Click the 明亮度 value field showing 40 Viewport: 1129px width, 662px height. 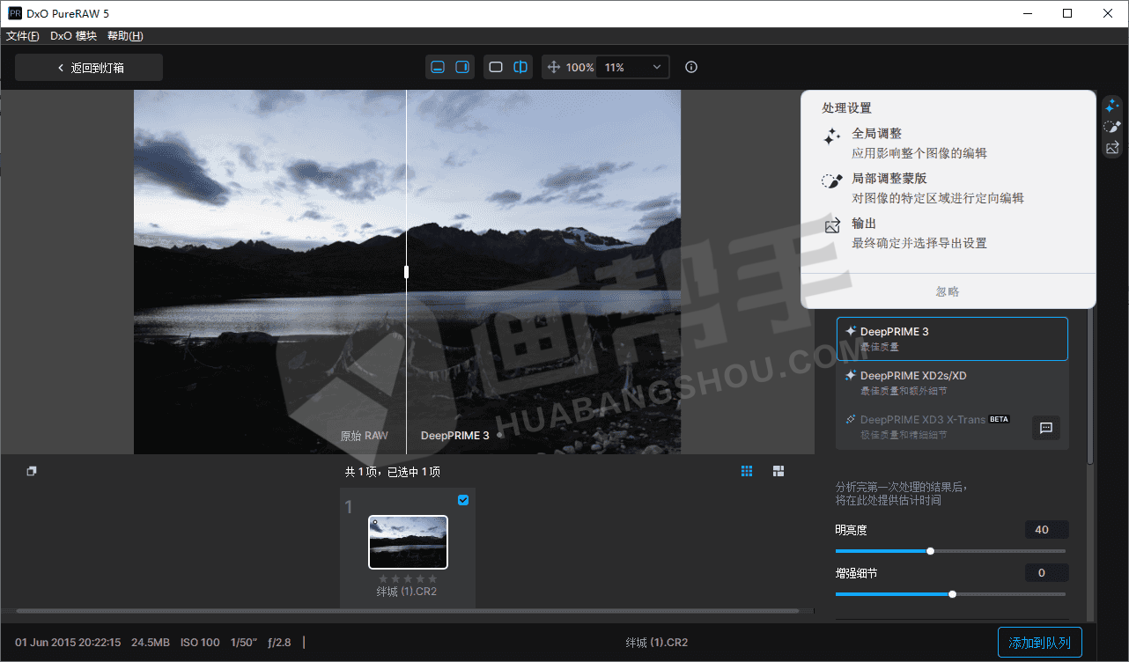click(x=1046, y=530)
